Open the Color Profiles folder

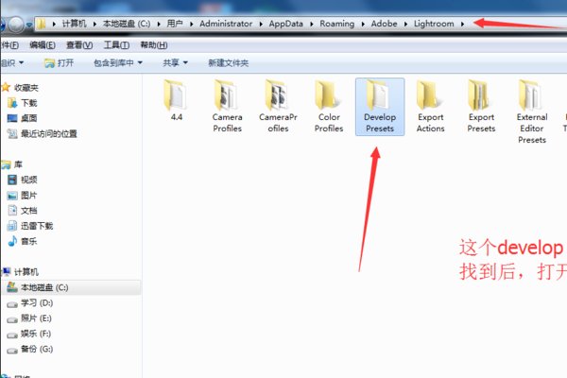(x=329, y=104)
